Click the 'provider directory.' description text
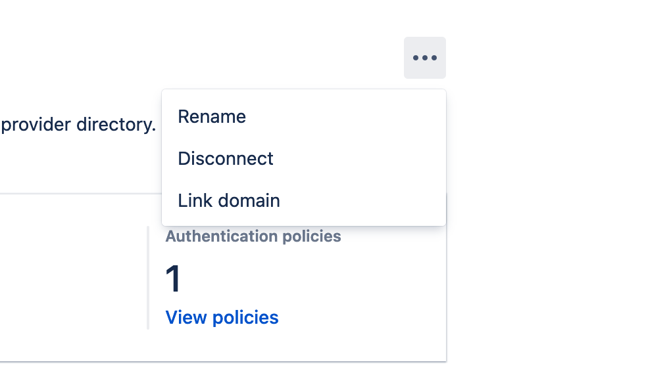Image resolution: width=646 pixels, height=373 pixels. tap(78, 125)
